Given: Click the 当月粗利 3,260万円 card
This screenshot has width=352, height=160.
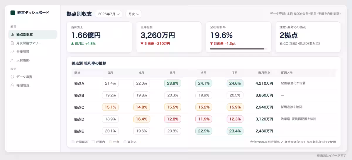Looking at the screenshot, I should pos(169,37).
